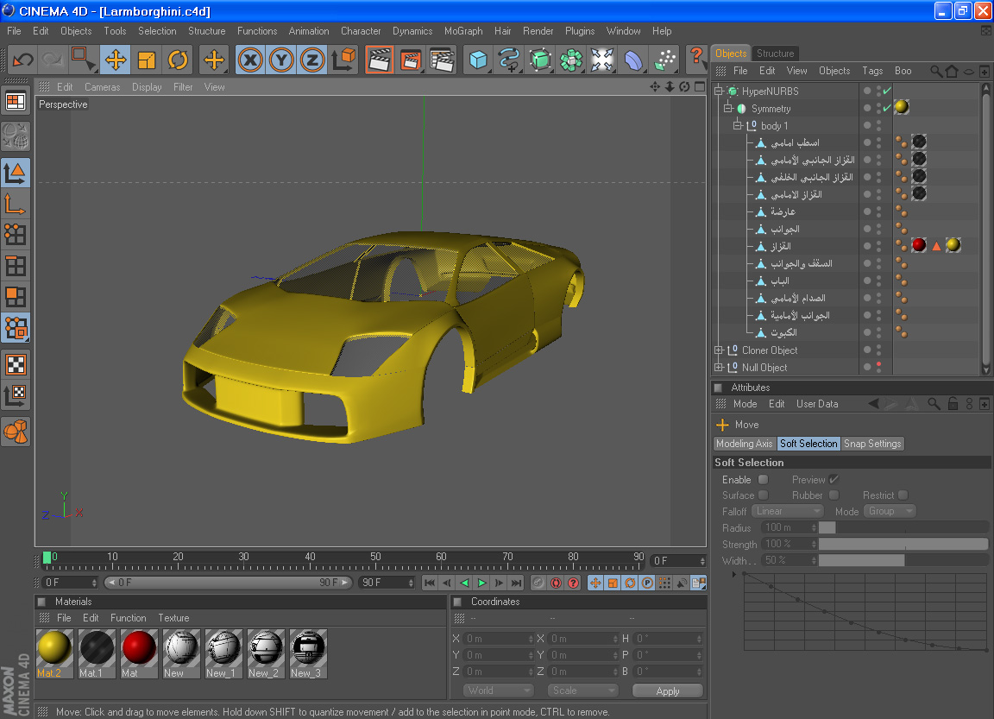Click the Undo arrow icon

tap(23, 60)
